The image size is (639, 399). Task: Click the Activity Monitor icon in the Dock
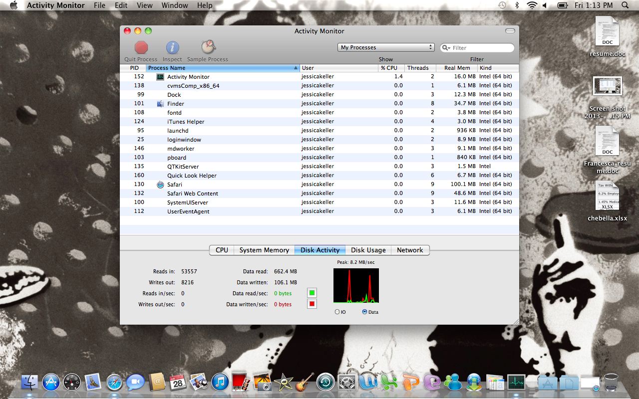(516, 383)
